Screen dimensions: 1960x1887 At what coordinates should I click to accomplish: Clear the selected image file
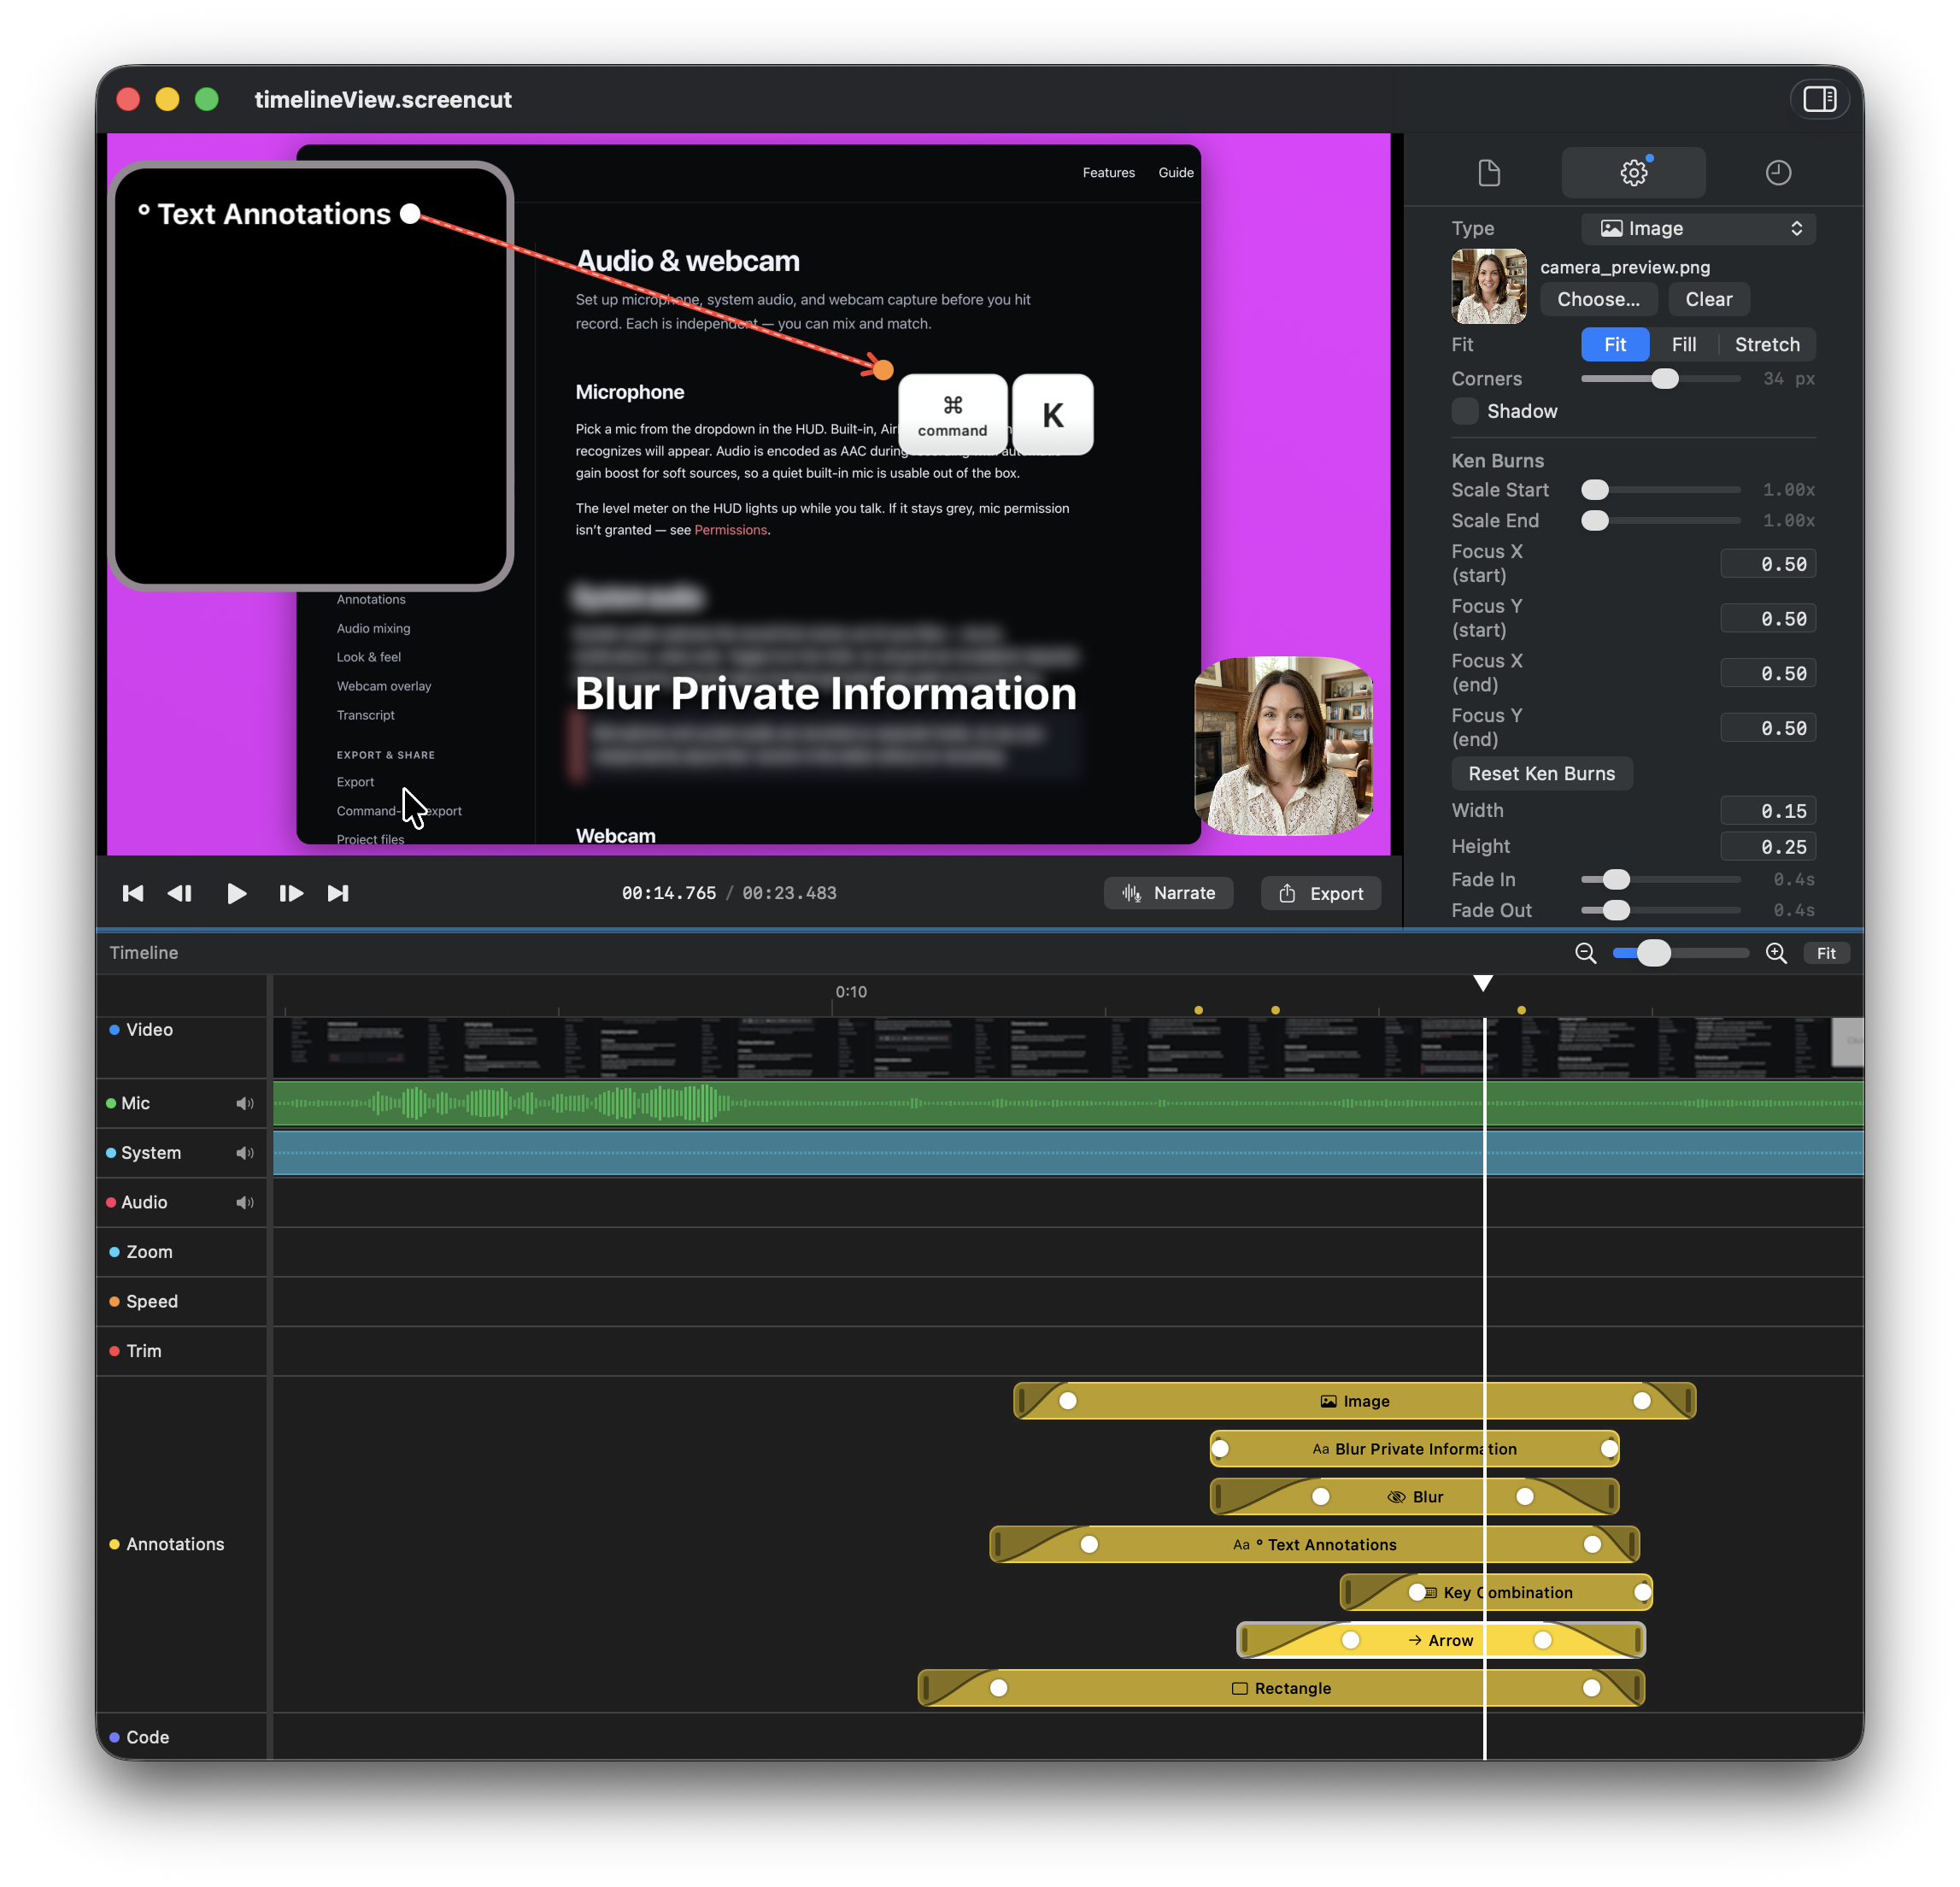1708,299
